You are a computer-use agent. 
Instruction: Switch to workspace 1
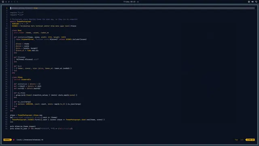click(6, 2)
